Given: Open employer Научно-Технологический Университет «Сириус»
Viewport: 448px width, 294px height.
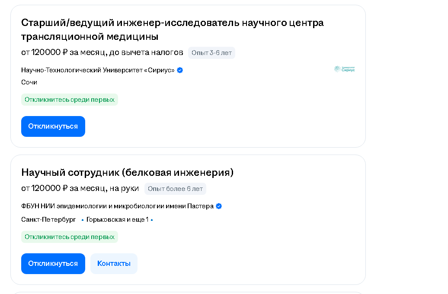Looking at the screenshot, I should click(x=98, y=70).
